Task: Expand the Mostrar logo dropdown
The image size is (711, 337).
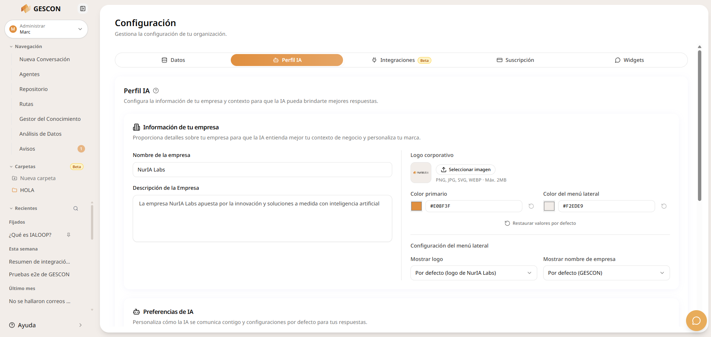Action: point(474,273)
